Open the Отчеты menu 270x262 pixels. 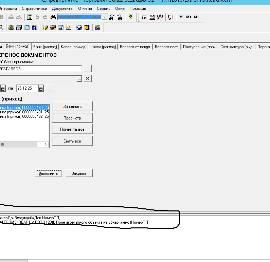click(85, 8)
